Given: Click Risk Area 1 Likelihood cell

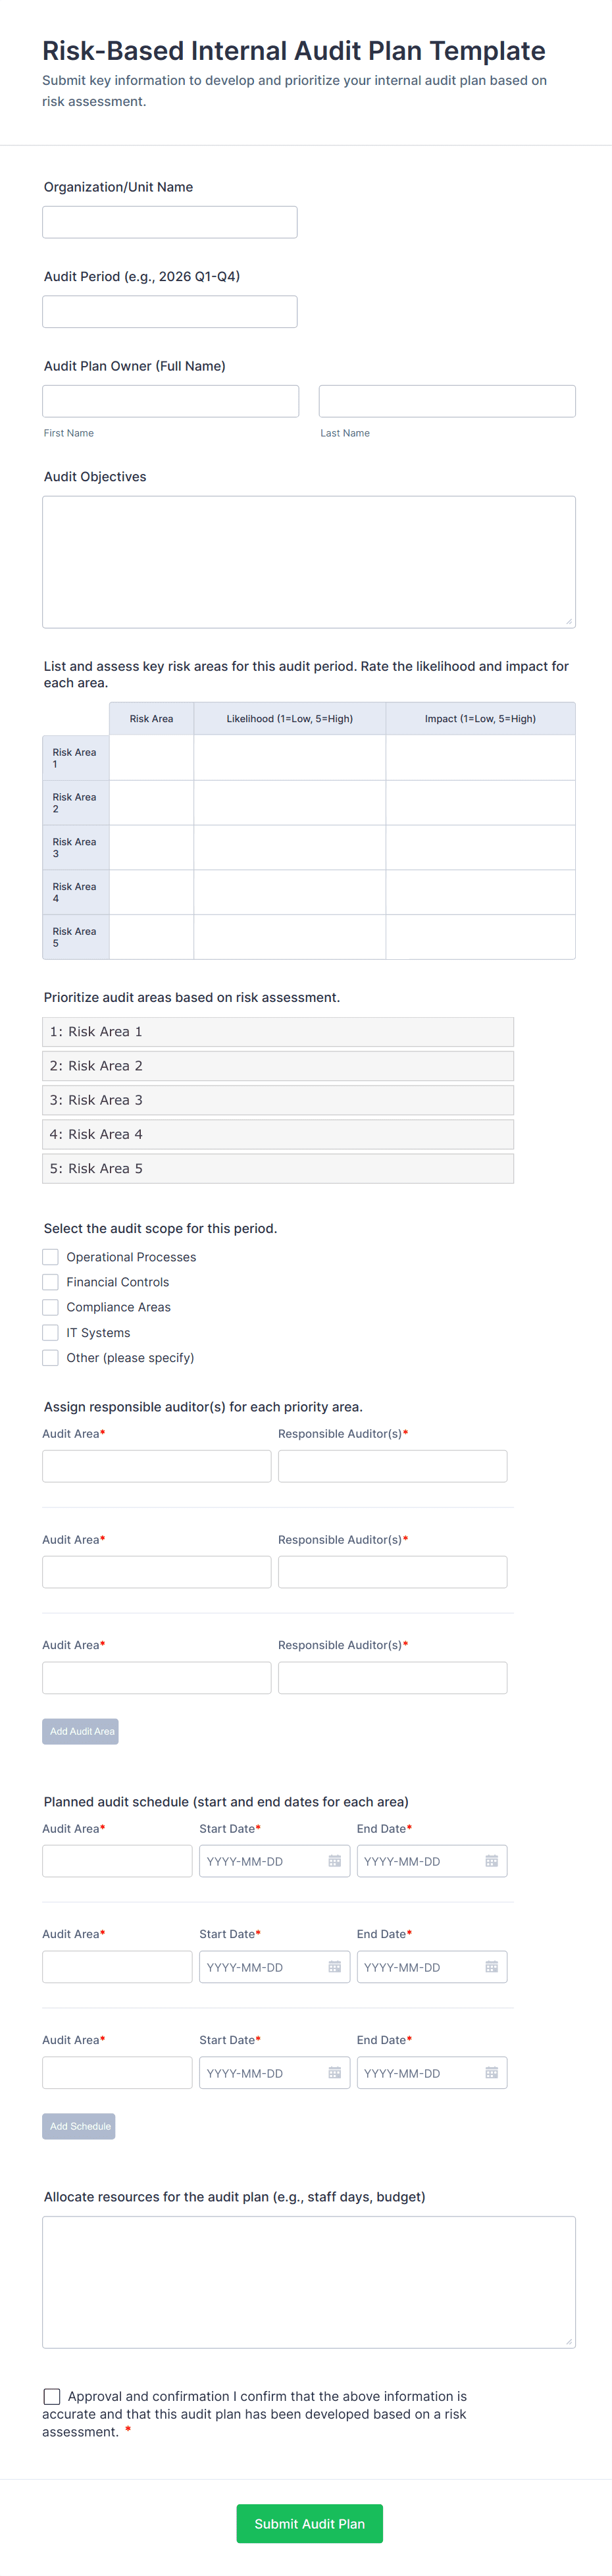Looking at the screenshot, I should 290,757.
